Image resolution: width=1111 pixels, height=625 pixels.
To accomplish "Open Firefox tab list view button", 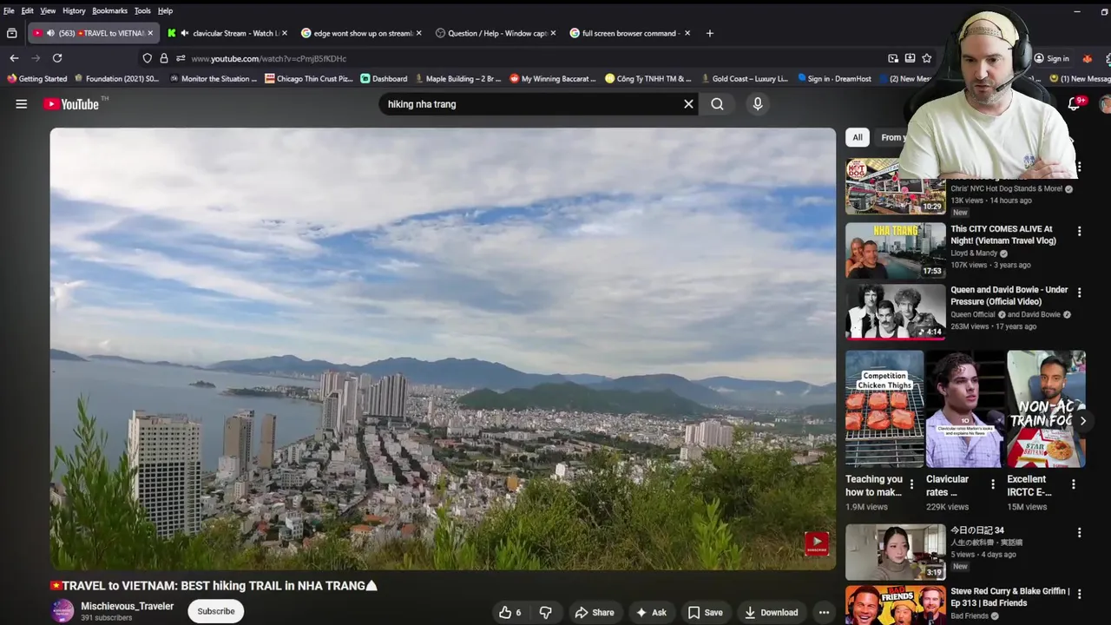I will [x=11, y=33].
